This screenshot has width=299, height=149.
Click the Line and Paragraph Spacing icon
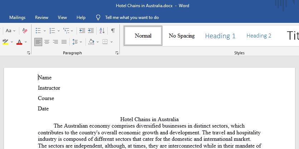click(x=75, y=42)
